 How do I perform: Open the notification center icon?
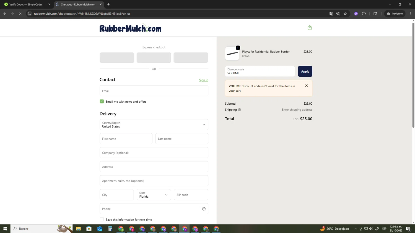(x=408, y=229)
